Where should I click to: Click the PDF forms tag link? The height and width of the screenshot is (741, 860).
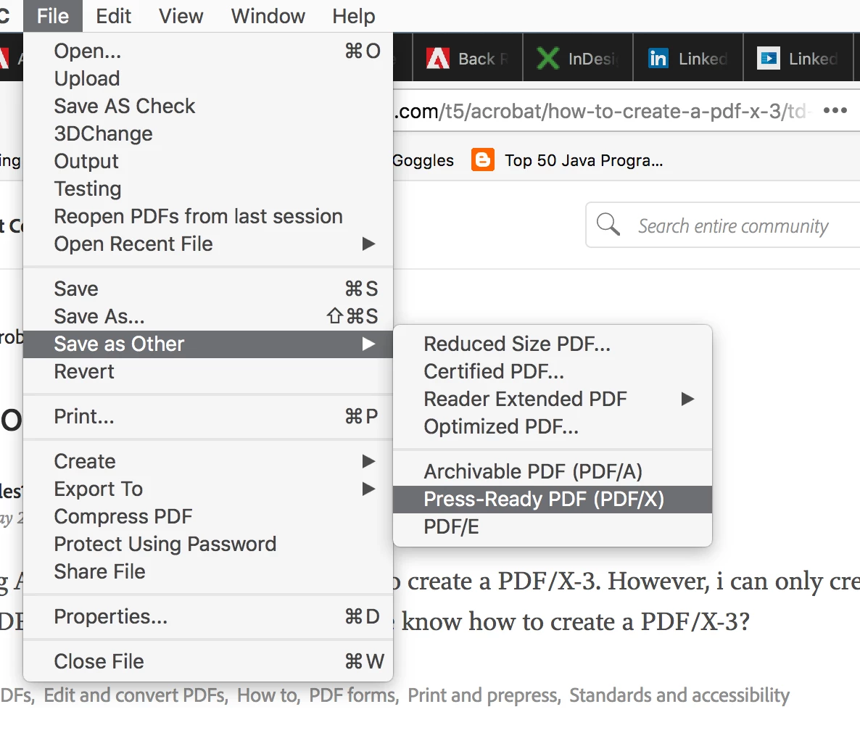tap(353, 695)
